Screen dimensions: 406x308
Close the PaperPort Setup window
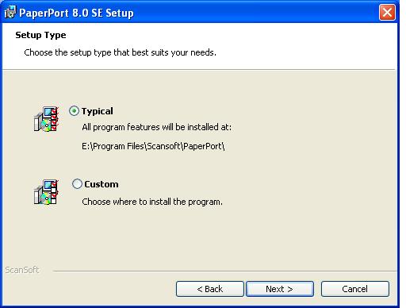[x=387, y=12]
